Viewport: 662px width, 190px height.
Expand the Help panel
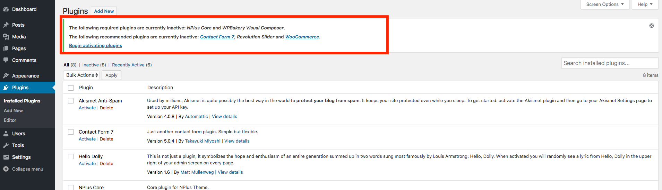pyautogui.click(x=645, y=4)
